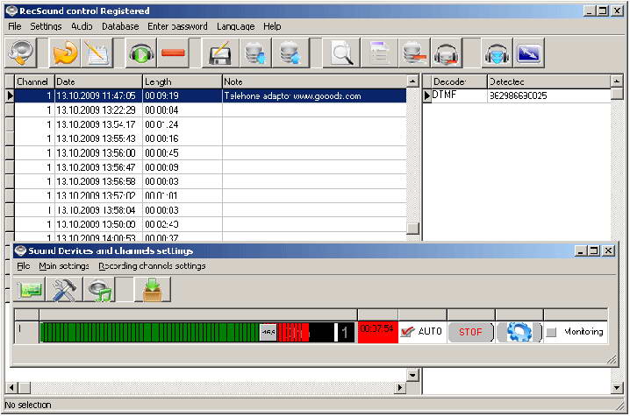Image resolution: width=630 pixels, height=416 pixels.
Task: Click the green download arrow box icon
Action: (153, 289)
